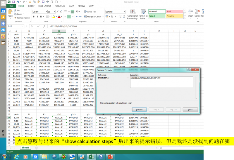
Task: Decrease font size
Action: [61, 12]
